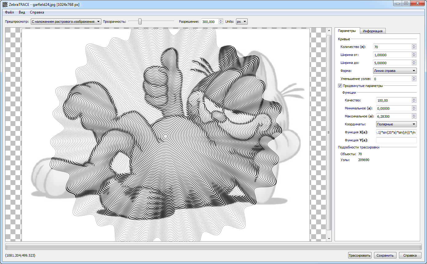Open the Форма shape dropdown
Viewport: 427px width, 264px height.
395,71
